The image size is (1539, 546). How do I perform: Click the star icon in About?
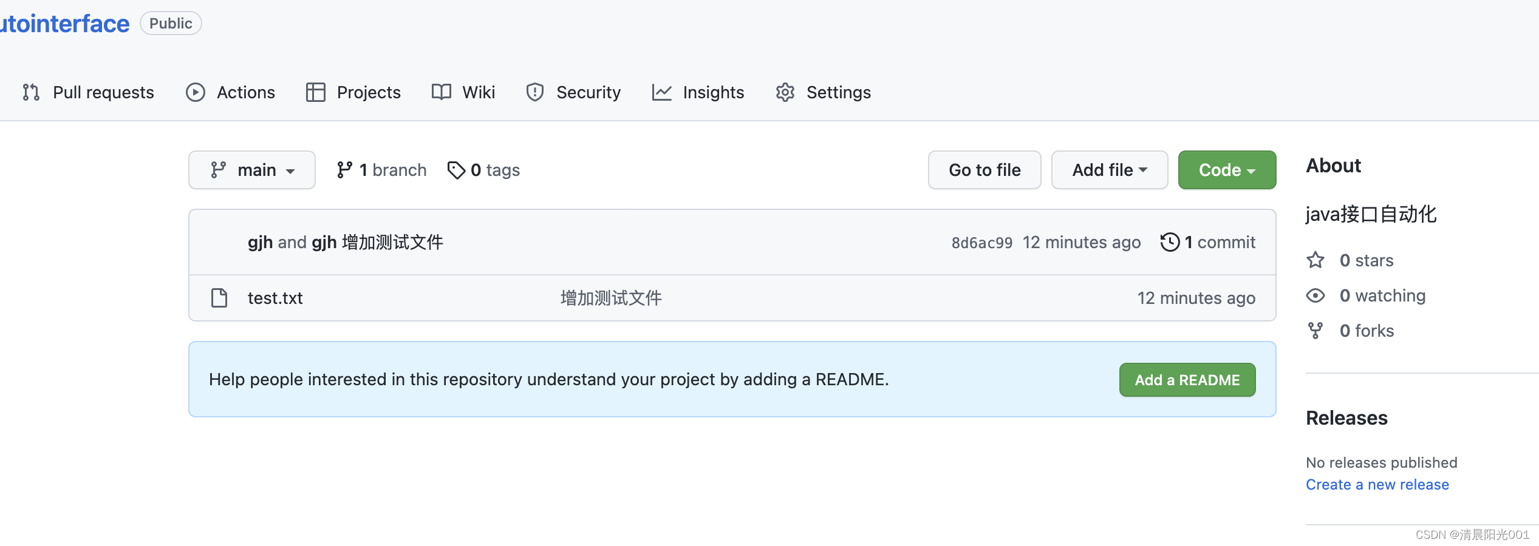1315,260
